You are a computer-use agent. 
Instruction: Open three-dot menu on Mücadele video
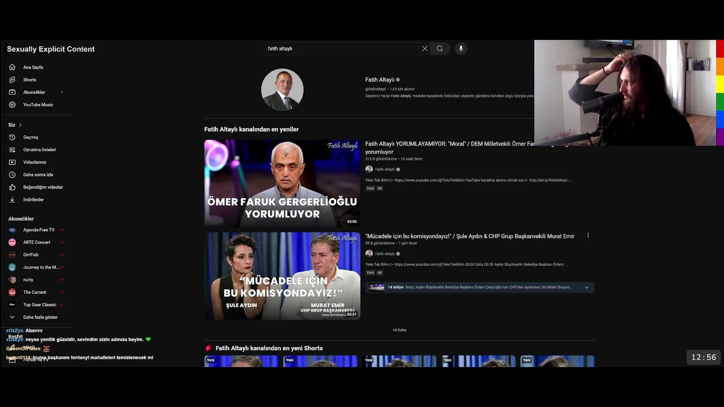588,236
